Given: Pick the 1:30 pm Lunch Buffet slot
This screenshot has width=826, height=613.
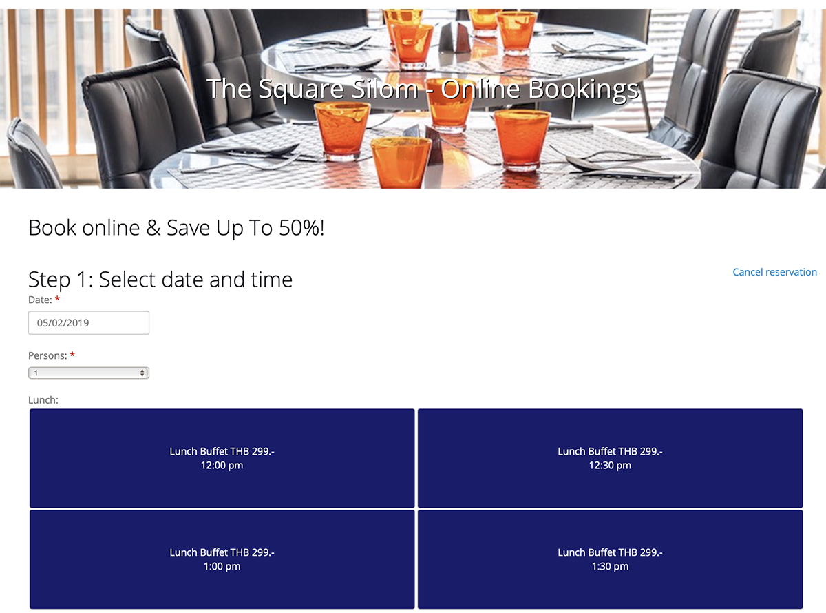Looking at the screenshot, I should pyautogui.click(x=610, y=559).
